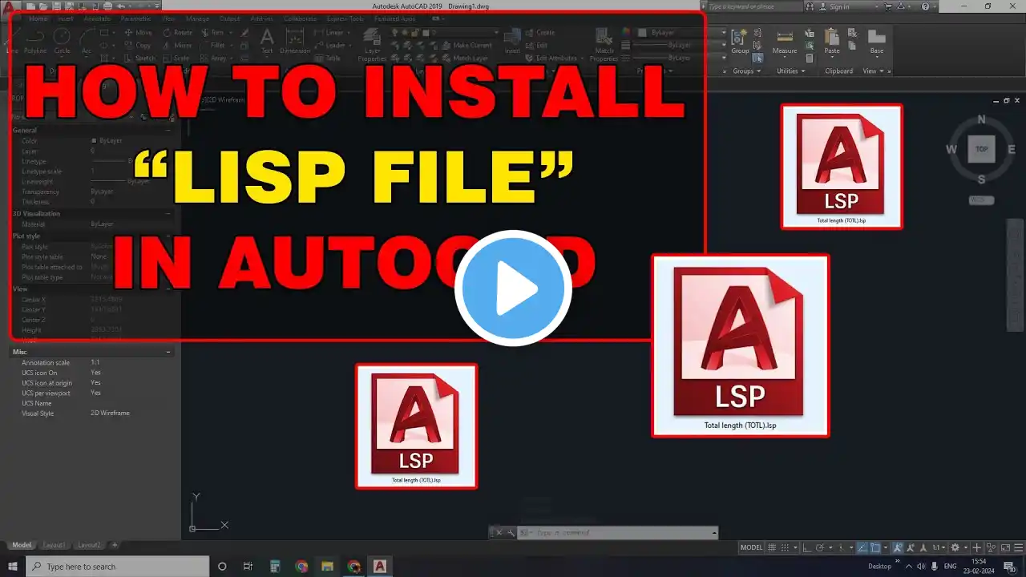Click the Customization menu icon in status bar

[1019, 547]
